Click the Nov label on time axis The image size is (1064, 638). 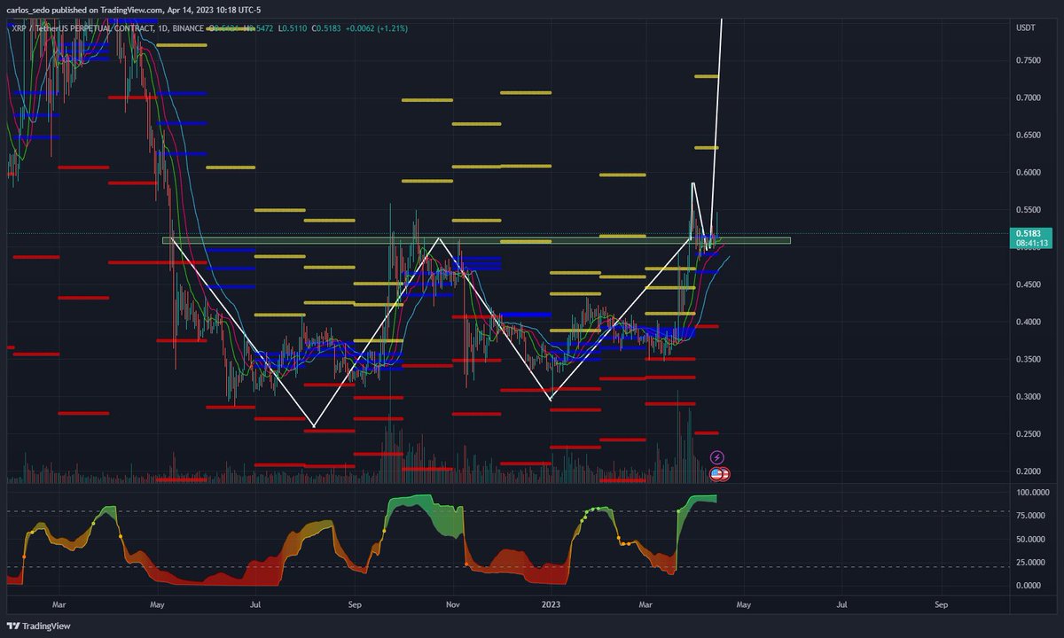(453, 604)
